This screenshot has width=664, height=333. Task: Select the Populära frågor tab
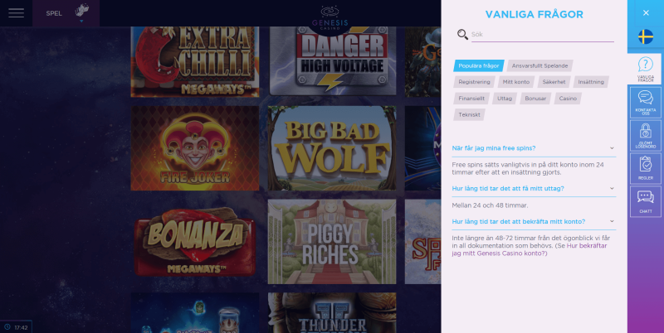click(x=479, y=65)
